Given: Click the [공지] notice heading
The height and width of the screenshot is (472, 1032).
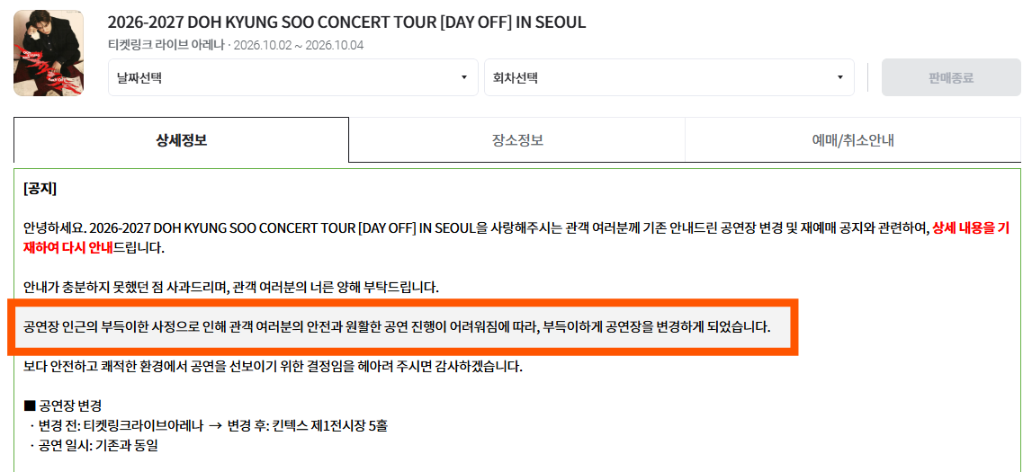Looking at the screenshot, I should point(40,190).
